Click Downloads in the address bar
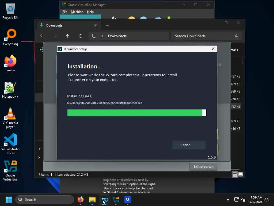This screenshot has height=206, width=274. click(117, 36)
